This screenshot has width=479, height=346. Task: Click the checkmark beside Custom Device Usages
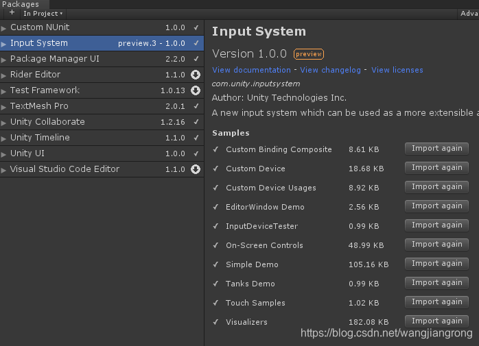(215, 188)
